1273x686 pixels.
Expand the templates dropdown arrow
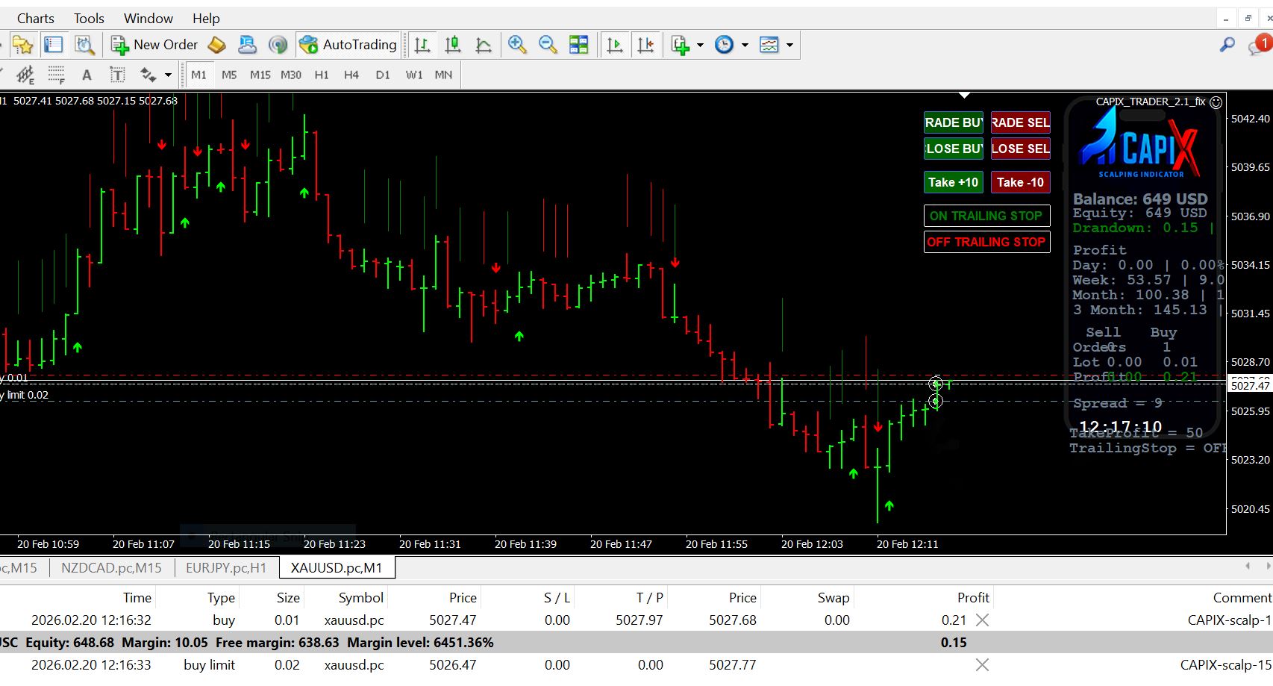coord(789,45)
